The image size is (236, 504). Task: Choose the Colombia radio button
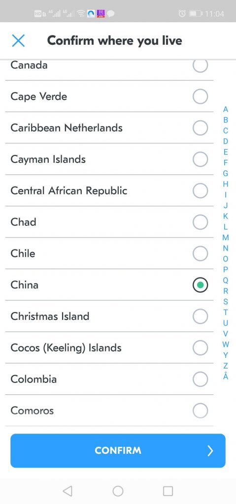[200, 379]
